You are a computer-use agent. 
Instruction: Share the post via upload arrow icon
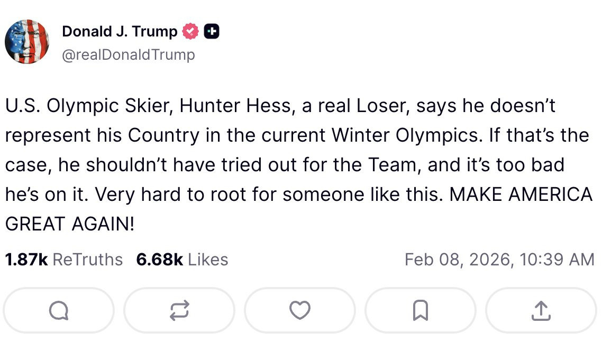coord(541,311)
